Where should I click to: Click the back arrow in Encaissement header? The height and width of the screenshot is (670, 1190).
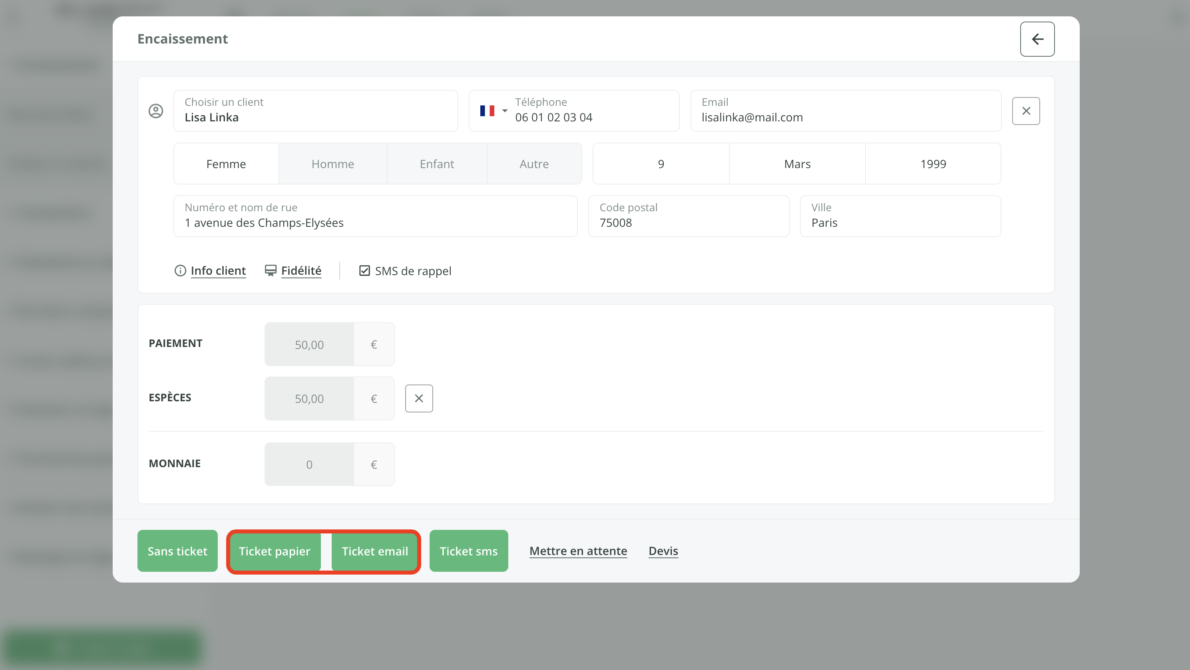1037,39
